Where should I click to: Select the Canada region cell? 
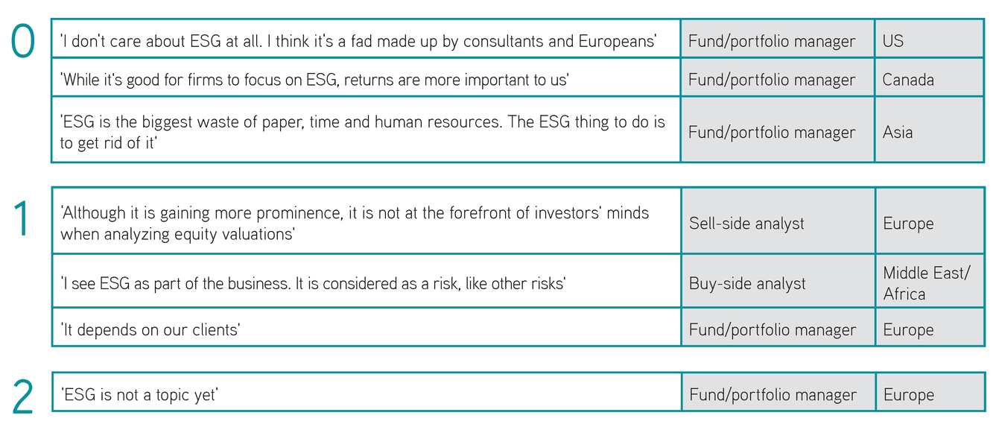pos(929,79)
